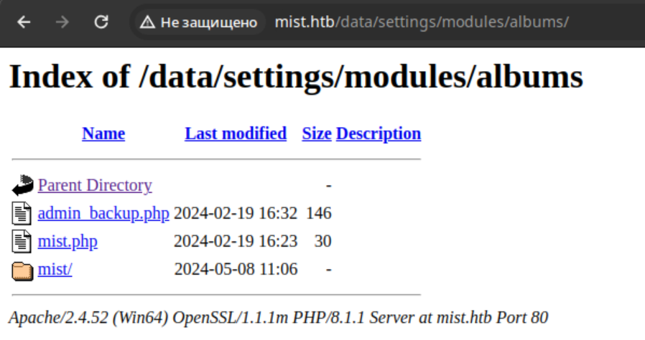This screenshot has height=340, width=645.
Task: Click the folder icon beside mist/
Action: [22, 271]
